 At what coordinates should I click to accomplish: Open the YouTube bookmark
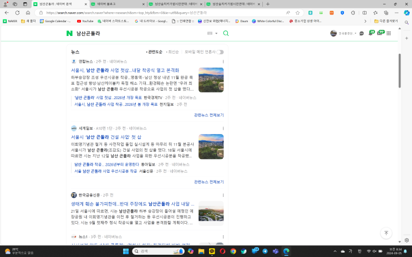click(x=85, y=21)
